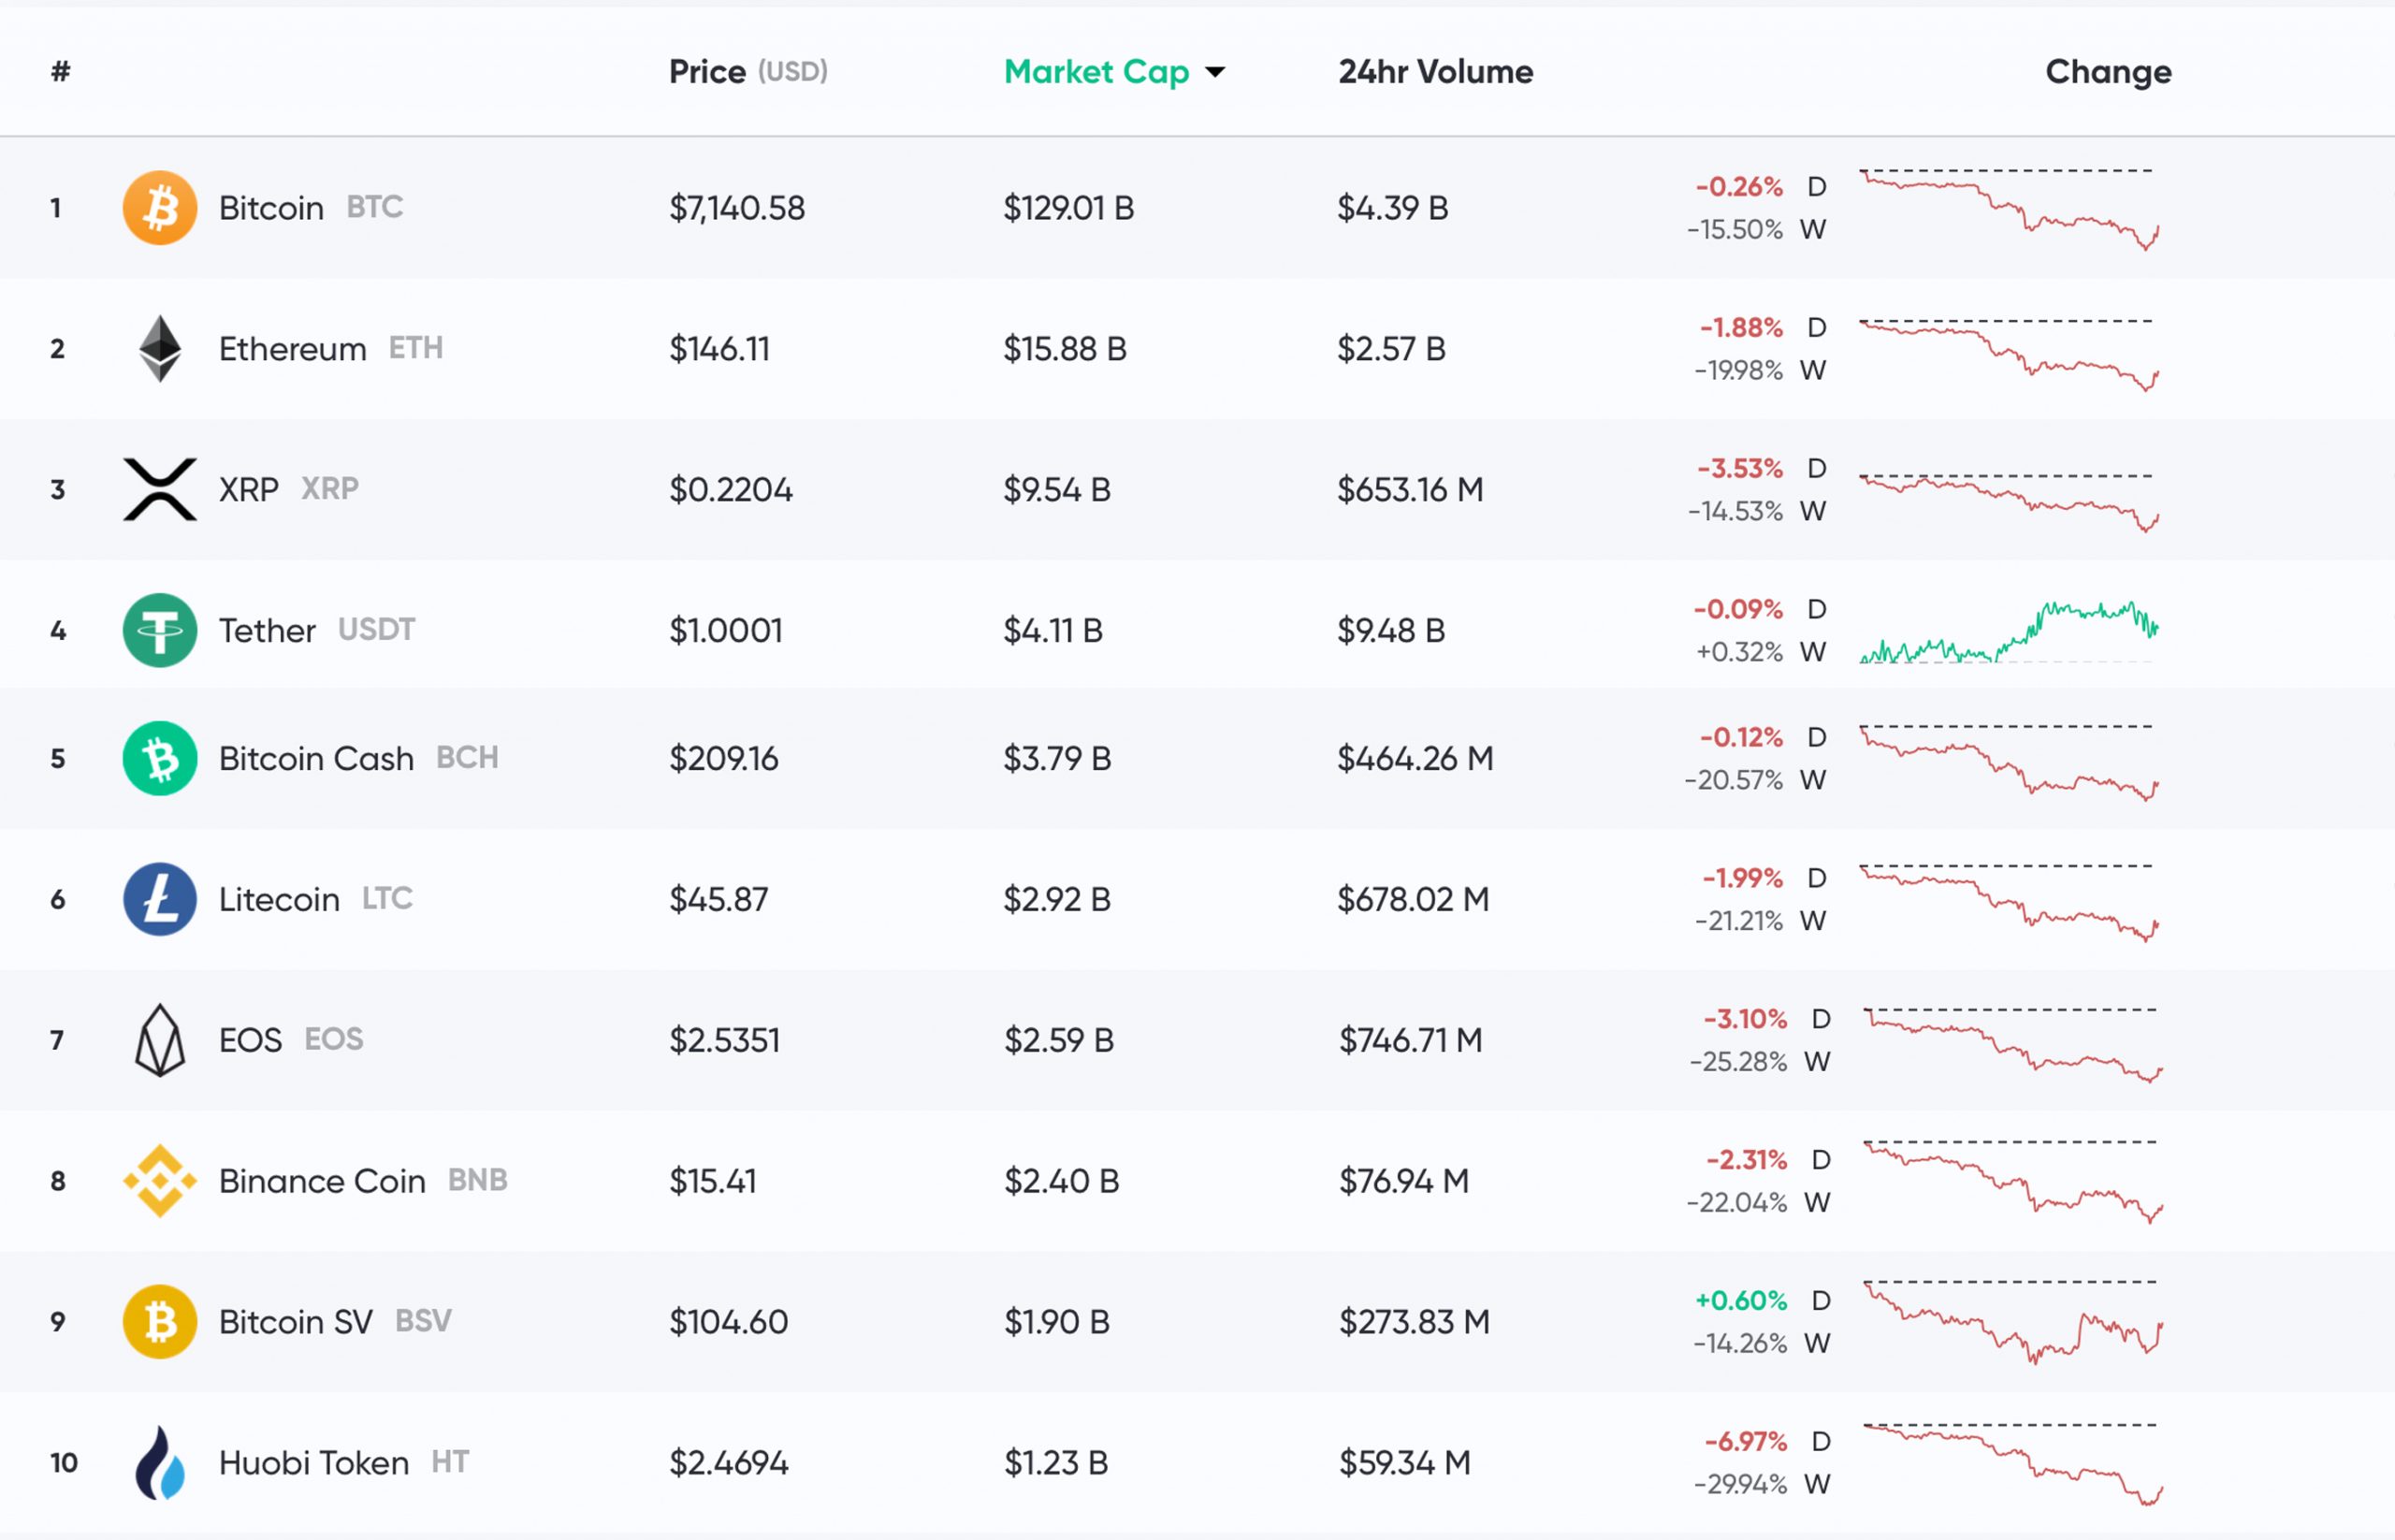
Task: Click the EOS outline logo icon
Action: (x=159, y=1040)
